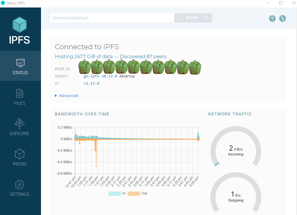The image size is (297, 215).
Task: Open the Status page icon
Action: point(20,63)
